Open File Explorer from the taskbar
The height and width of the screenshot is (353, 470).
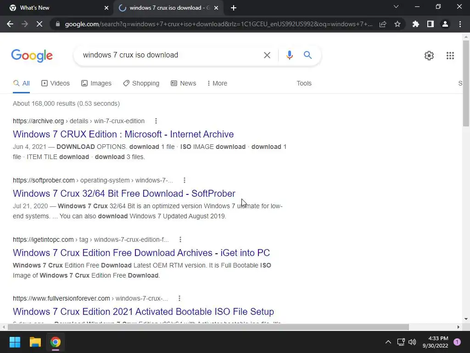[35, 342]
